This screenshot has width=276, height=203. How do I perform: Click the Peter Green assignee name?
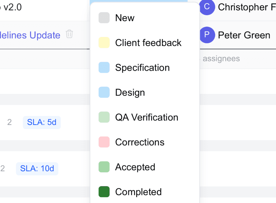pos(244,35)
